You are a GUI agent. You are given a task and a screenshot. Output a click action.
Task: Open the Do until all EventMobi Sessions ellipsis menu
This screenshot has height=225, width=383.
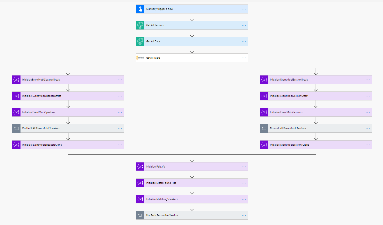click(x=368, y=128)
